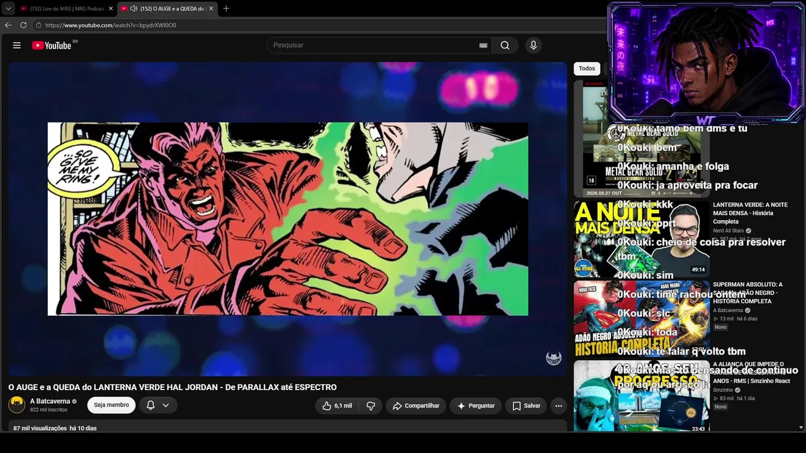Visit the Smzinho channel in sidebar
Image resolution: width=806 pixels, height=453 pixels.
pyautogui.click(x=723, y=390)
